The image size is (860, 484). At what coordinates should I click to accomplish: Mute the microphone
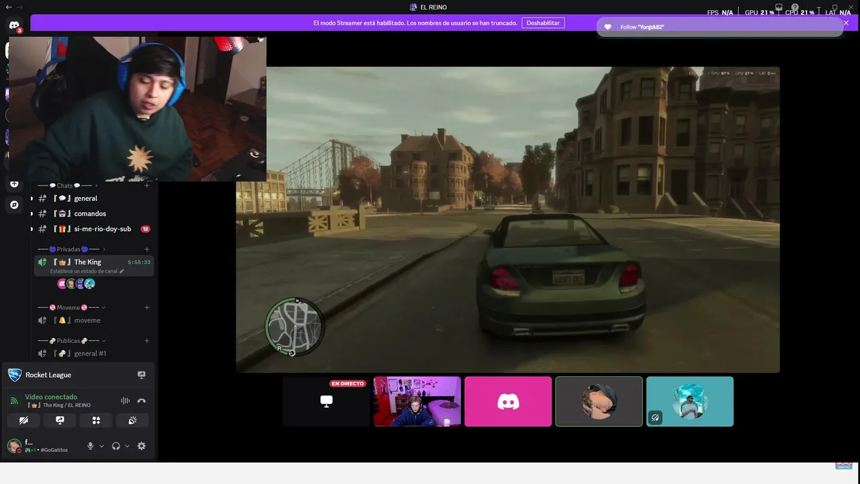(x=90, y=446)
